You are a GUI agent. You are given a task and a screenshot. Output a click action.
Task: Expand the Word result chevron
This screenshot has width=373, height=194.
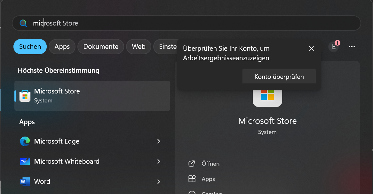pos(159,182)
